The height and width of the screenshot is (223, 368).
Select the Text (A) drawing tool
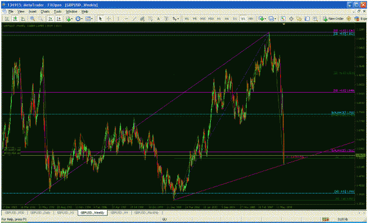pos(158,19)
